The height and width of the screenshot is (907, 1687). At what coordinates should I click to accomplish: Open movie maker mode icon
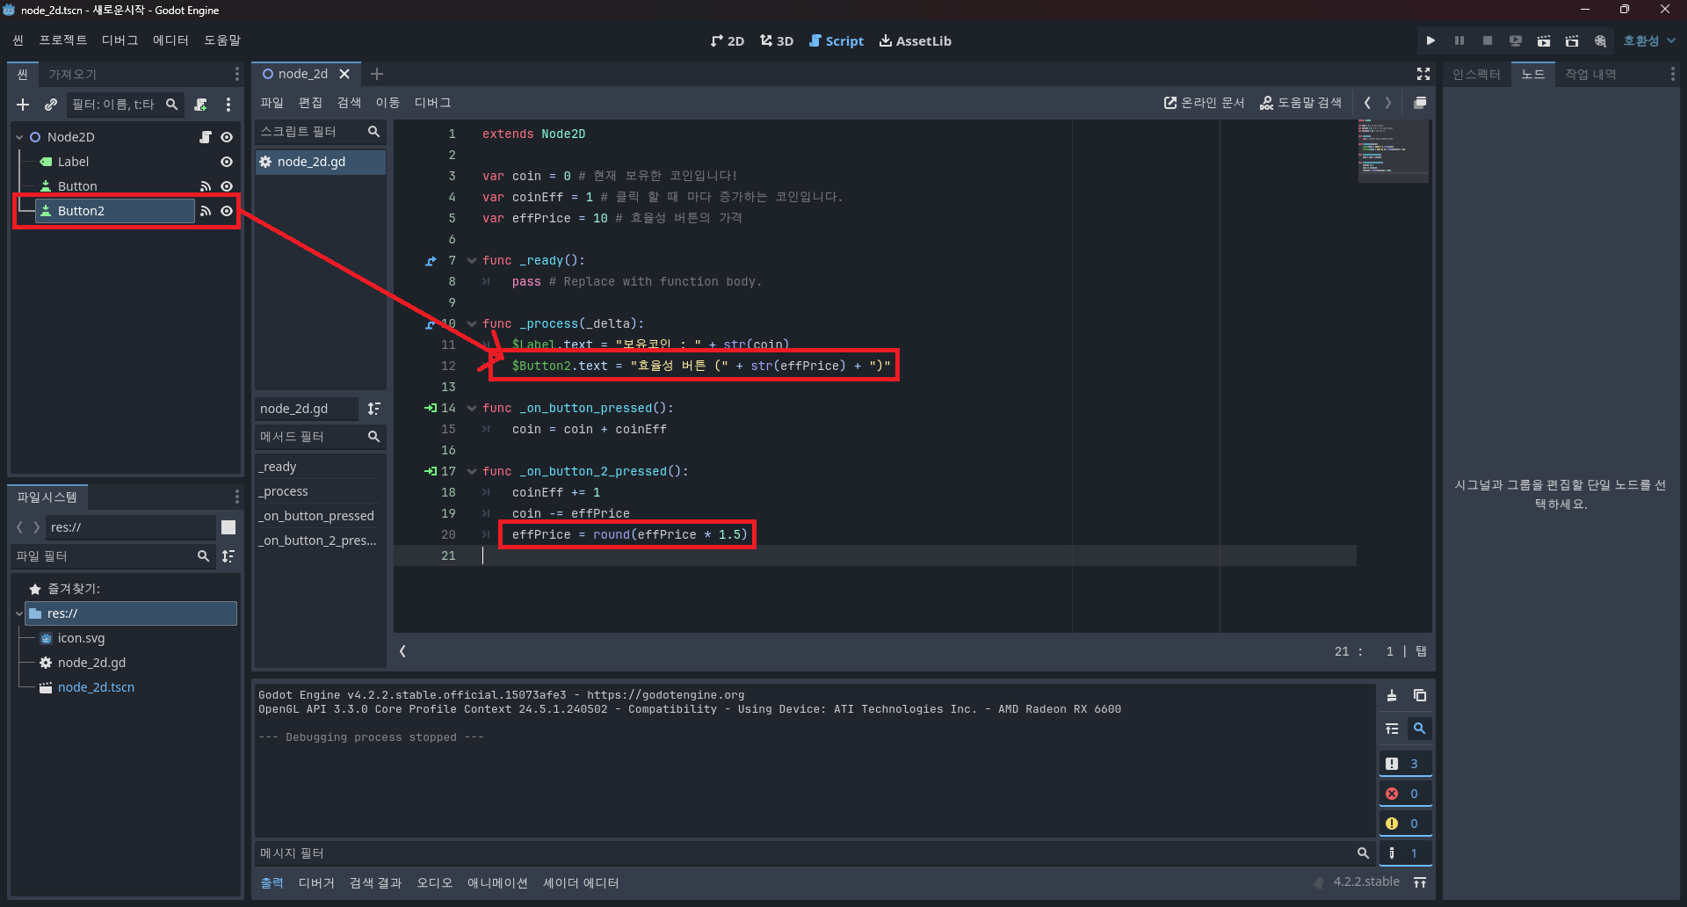click(1600, 40)
